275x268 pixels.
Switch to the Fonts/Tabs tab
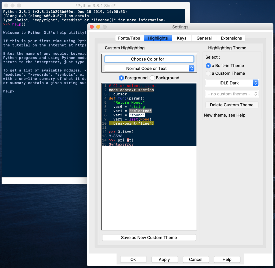click(x=129, y=38)
